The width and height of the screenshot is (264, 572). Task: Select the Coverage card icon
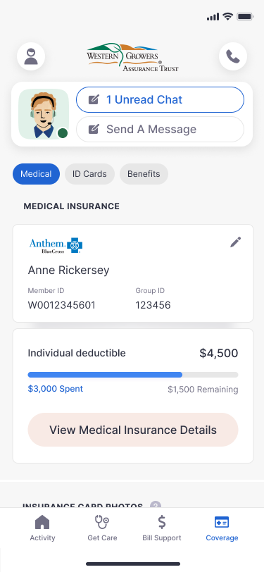222,523
